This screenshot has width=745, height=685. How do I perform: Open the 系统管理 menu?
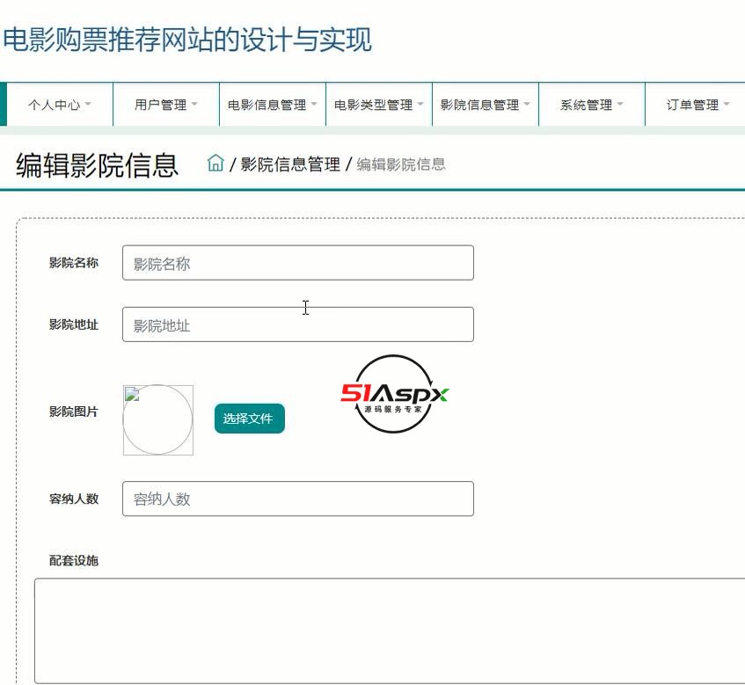[x=592, y=105]
